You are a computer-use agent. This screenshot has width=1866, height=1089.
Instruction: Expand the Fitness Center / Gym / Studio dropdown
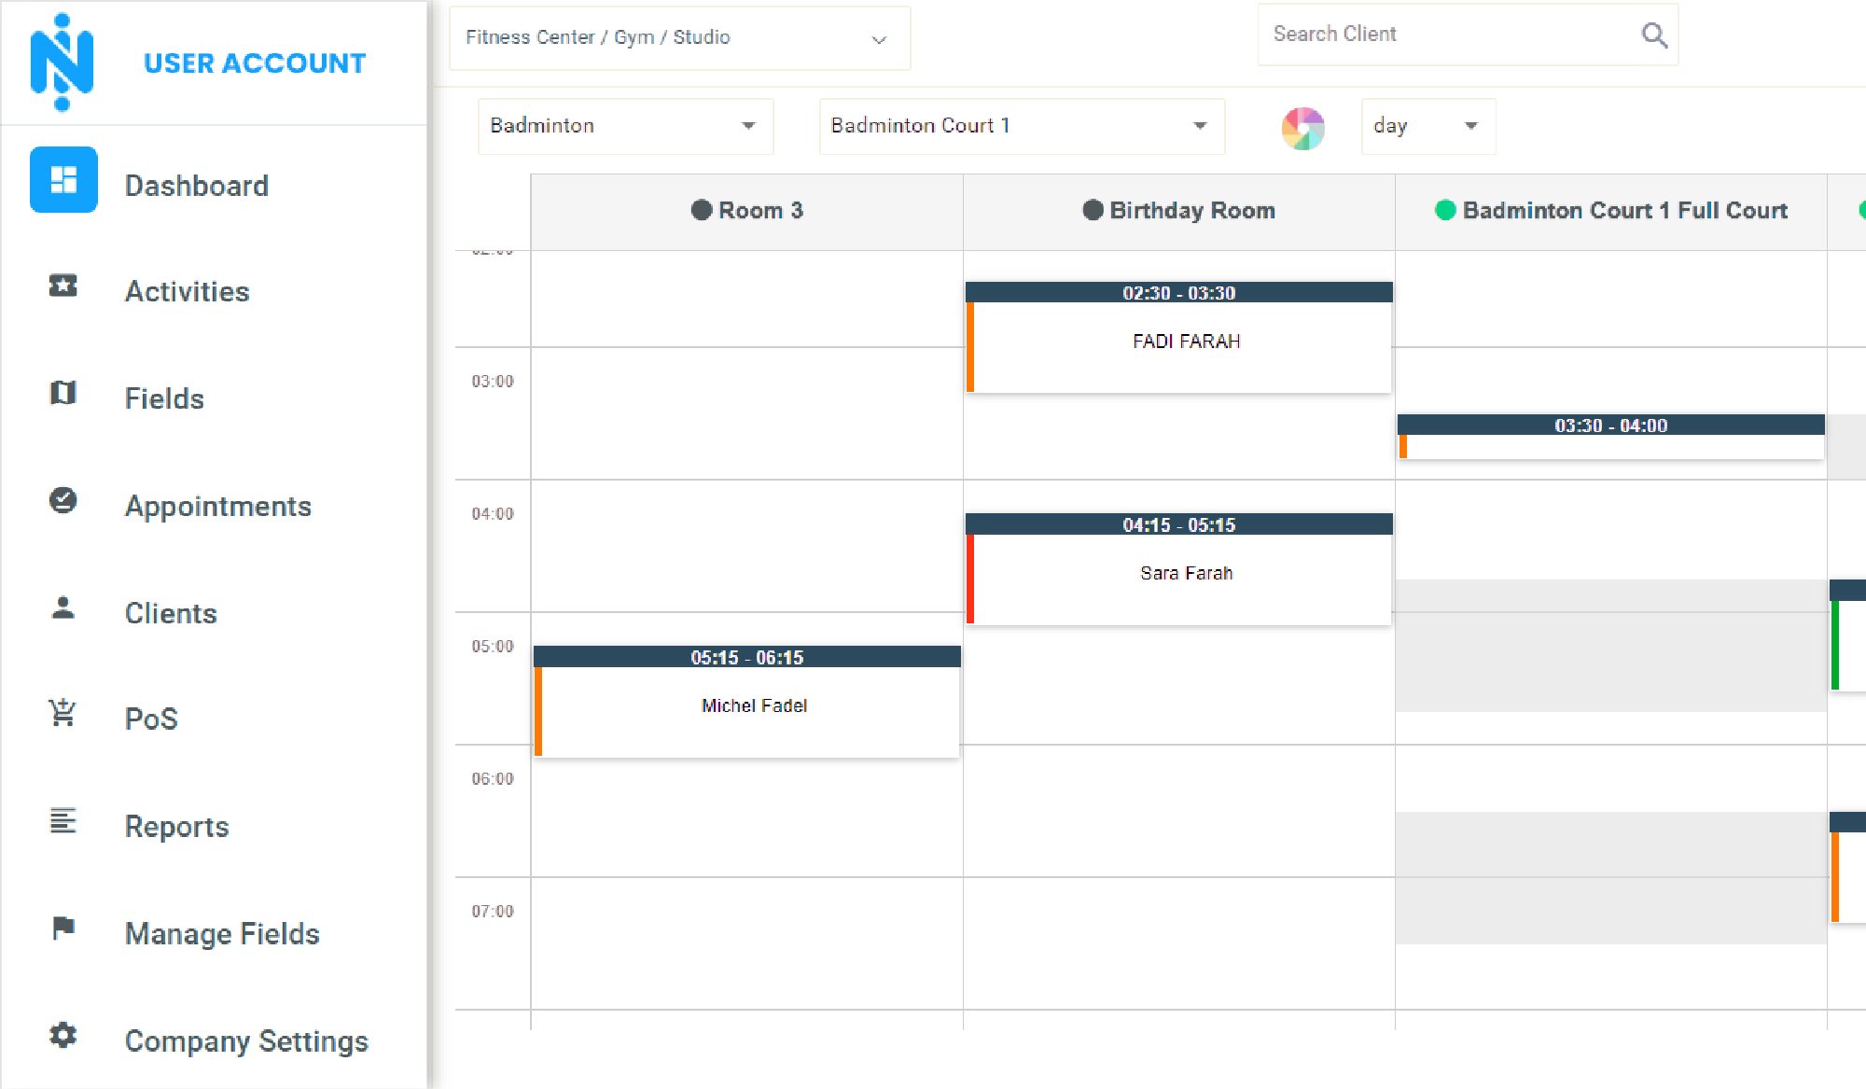click(679, 38)
